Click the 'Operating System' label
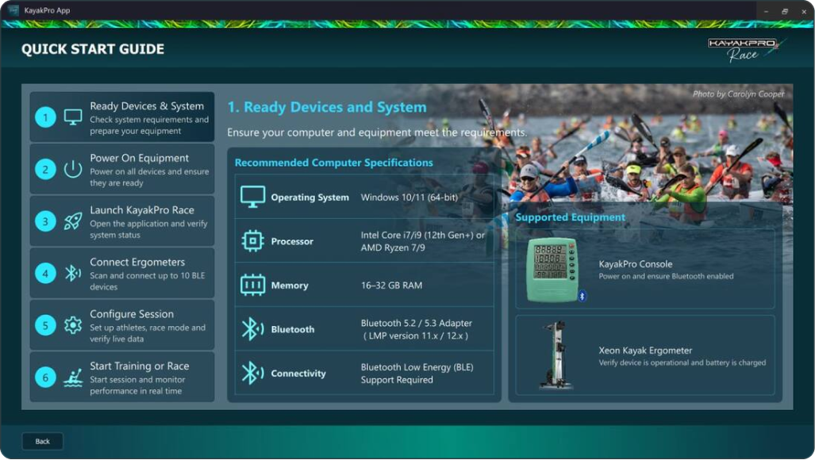 pyautogui.click(x=309, y=197)
